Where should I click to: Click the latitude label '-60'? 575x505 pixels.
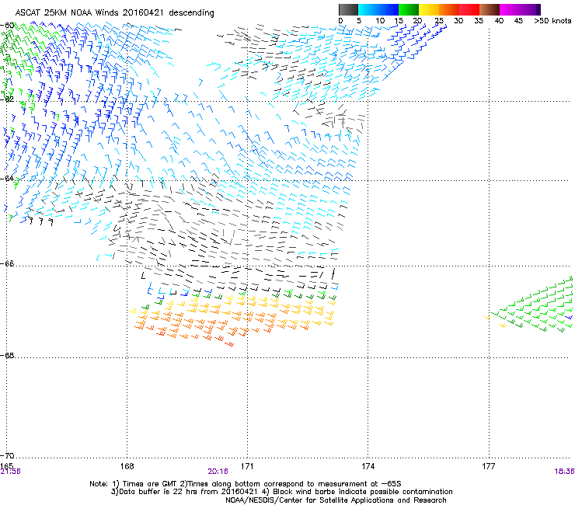7,26
